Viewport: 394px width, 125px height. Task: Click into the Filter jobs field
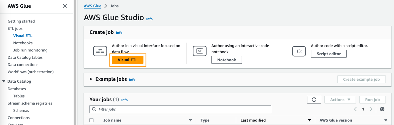point(182,109)
